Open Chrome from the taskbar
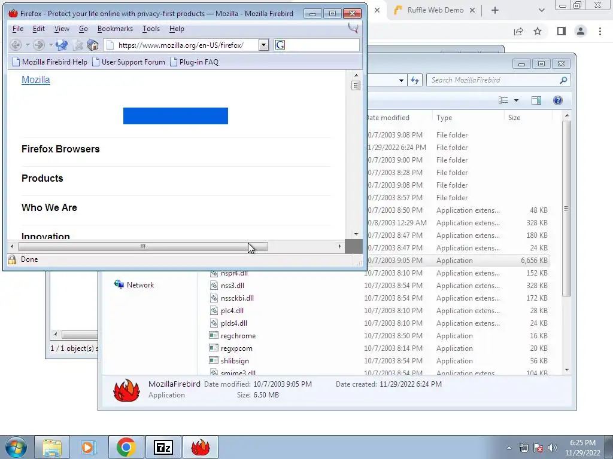613x459 pixels. (126, 447)
